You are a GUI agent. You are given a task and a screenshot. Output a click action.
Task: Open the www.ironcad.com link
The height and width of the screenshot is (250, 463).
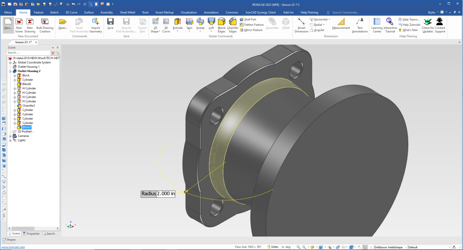(x=13, y=247)
